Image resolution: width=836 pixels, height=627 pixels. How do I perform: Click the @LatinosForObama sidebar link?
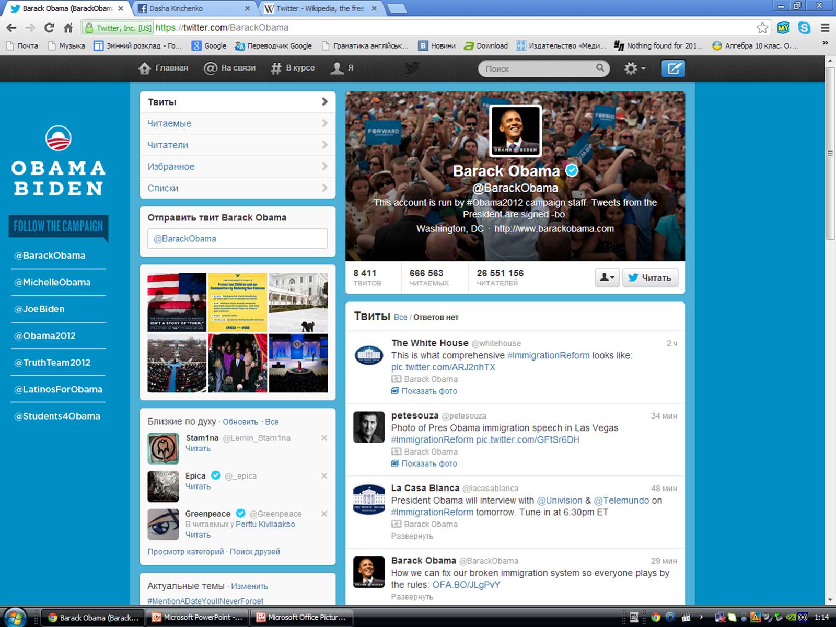coord(58,389)
